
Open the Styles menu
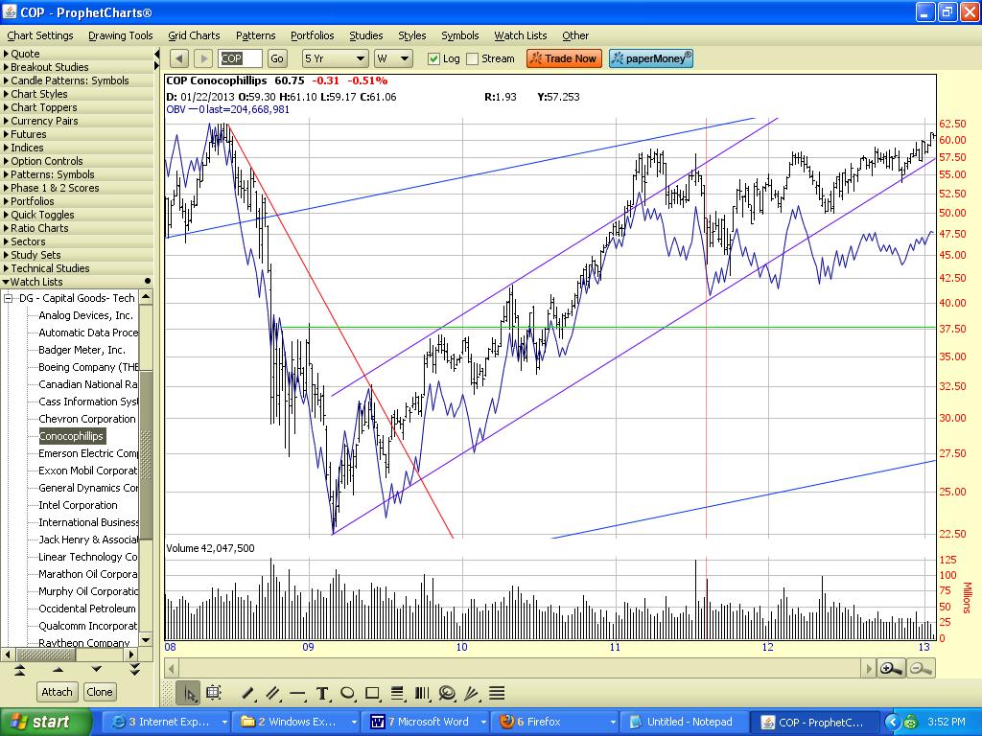(411, 35)
